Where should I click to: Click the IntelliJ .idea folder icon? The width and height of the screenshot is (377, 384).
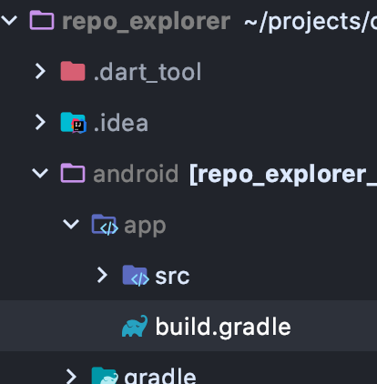[x=74, y=123]
